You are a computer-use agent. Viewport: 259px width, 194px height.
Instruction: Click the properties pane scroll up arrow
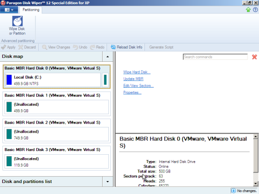[x=256, y=137]
